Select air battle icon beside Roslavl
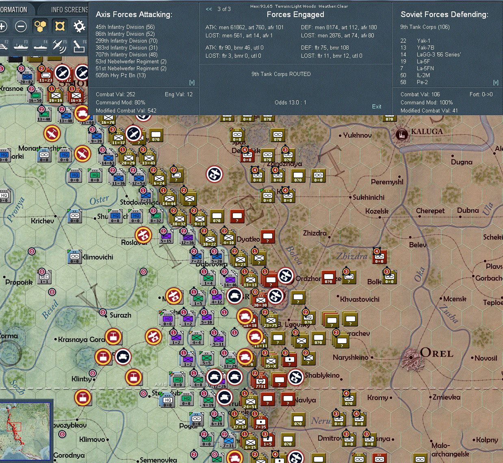 click(x=143, y=235)
